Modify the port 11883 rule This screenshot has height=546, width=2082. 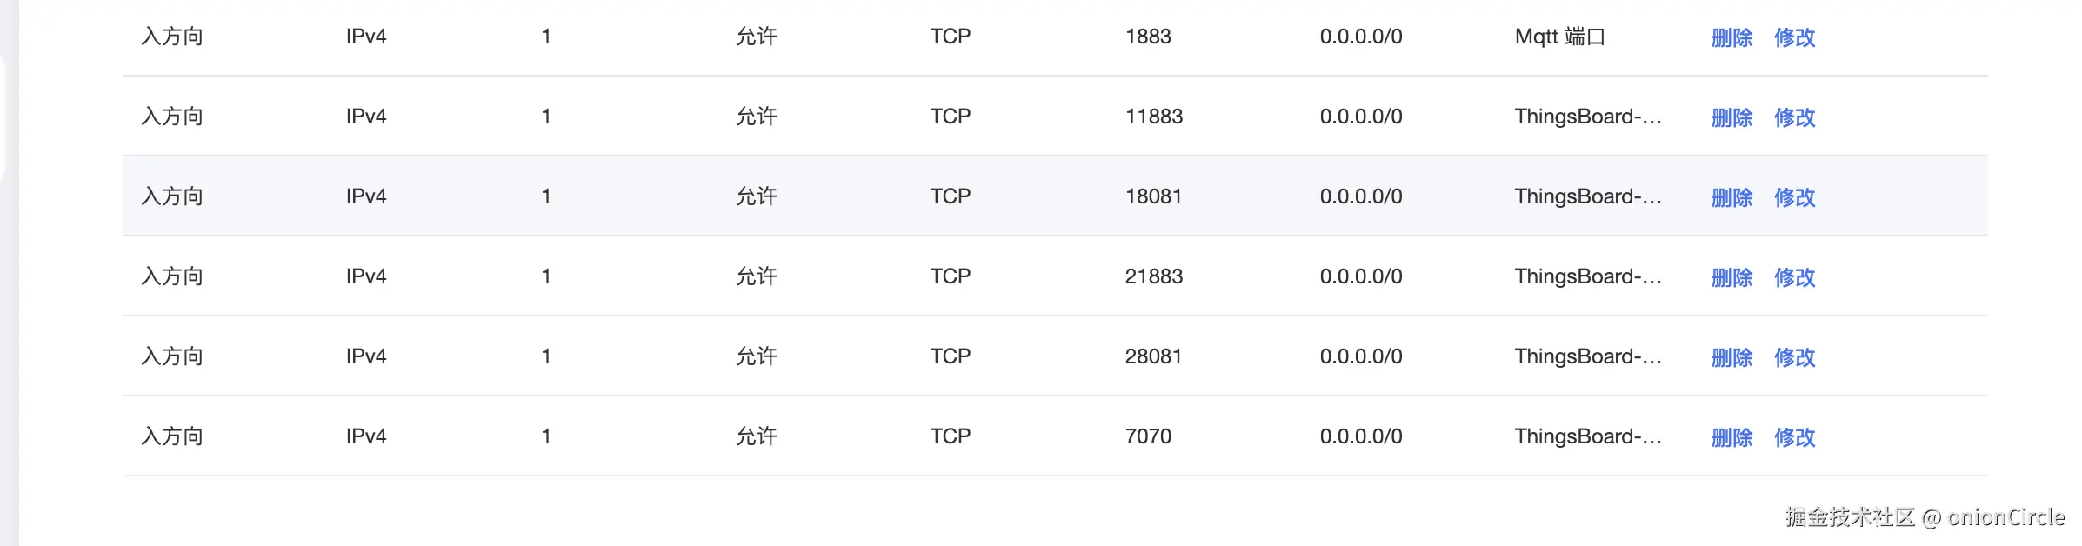pyautogui.click(x=1794, y=117)
